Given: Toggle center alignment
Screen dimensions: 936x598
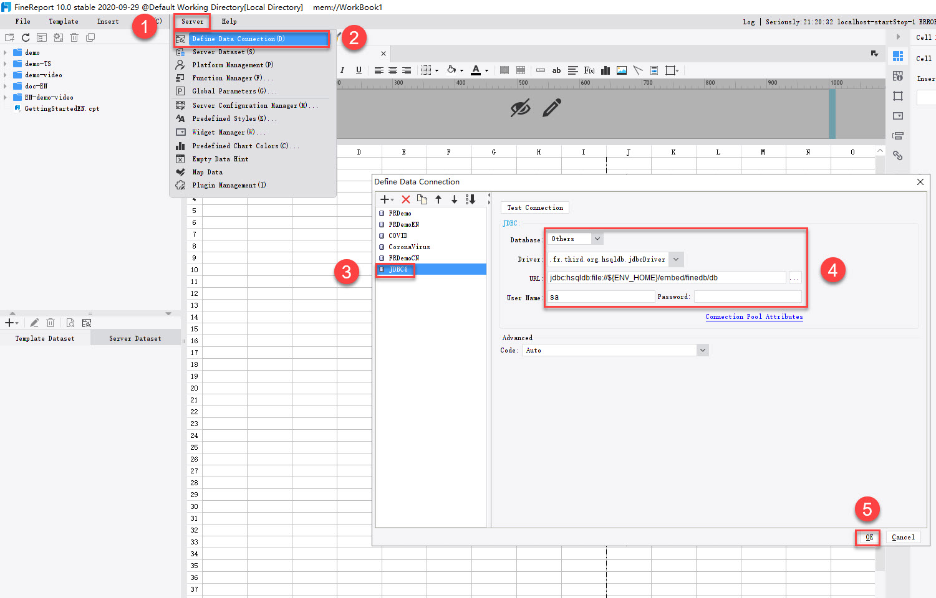Looking at the screenshot, I should pyautogui.click(x=392, y=70).
